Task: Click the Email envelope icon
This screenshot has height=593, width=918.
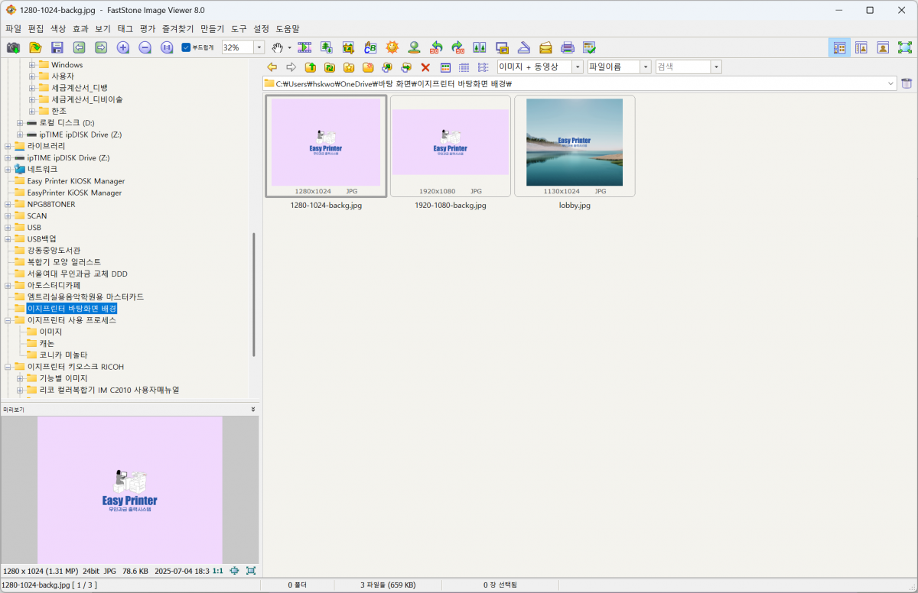Action: [x=545, y=47]
